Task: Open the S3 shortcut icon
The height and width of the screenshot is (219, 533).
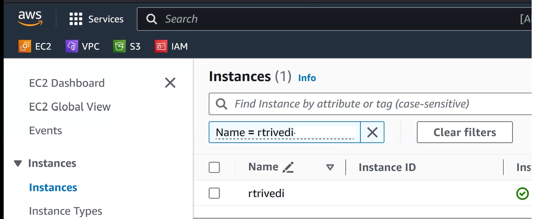Action: click(120, 46)
